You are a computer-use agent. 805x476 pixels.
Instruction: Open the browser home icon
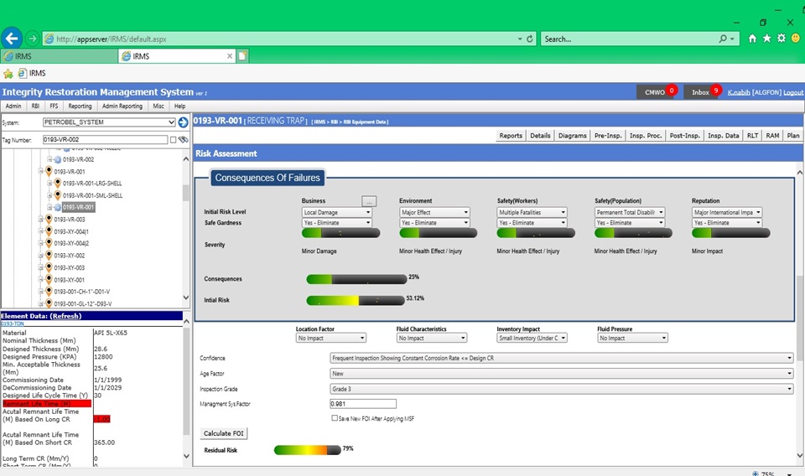click(x=752, y=39)
